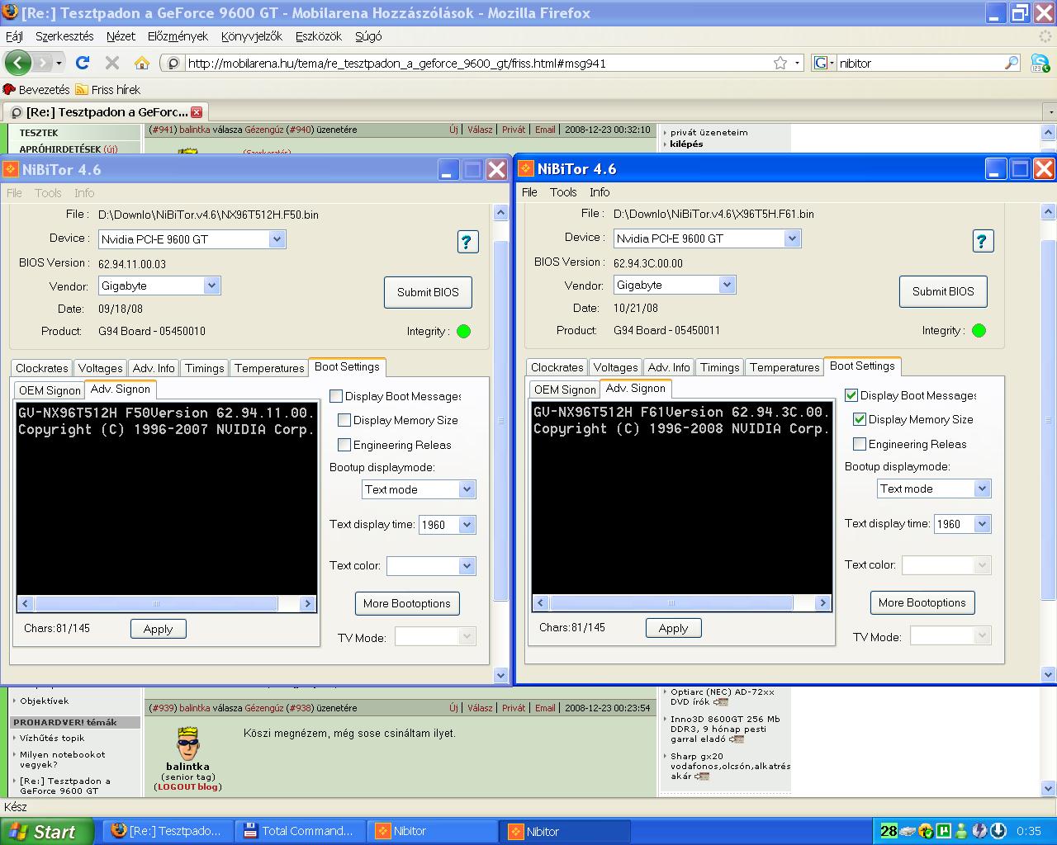Reload the page with the refresh icon
This screenshot has height=845, width=1057.
[x=83, y=63]
